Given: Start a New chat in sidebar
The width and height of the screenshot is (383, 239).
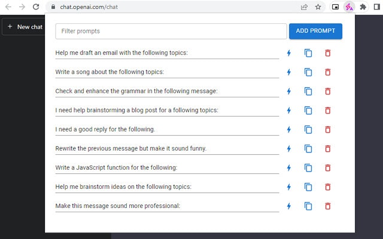Looking at the screenshot, I should point(25,27).
